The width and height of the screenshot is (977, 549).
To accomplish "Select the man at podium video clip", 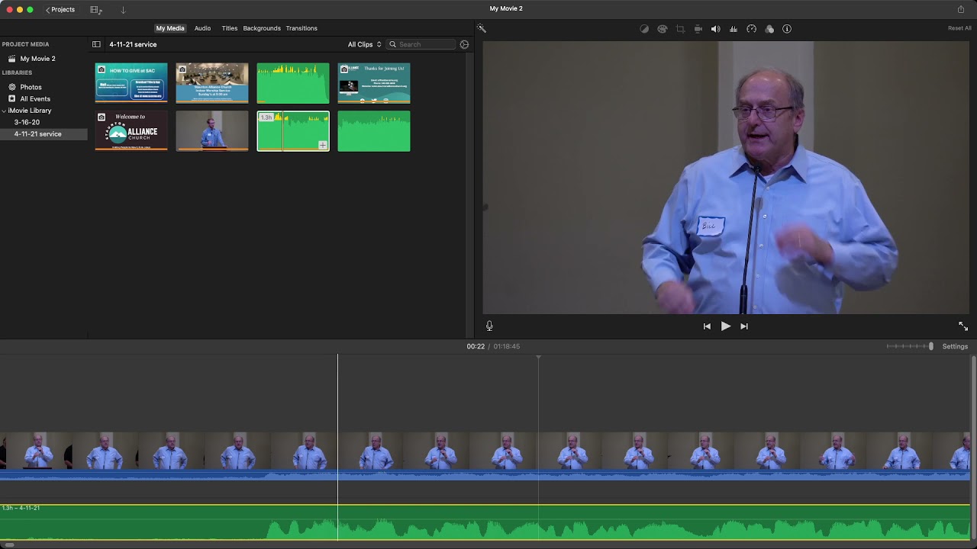I will click(212, 131).
